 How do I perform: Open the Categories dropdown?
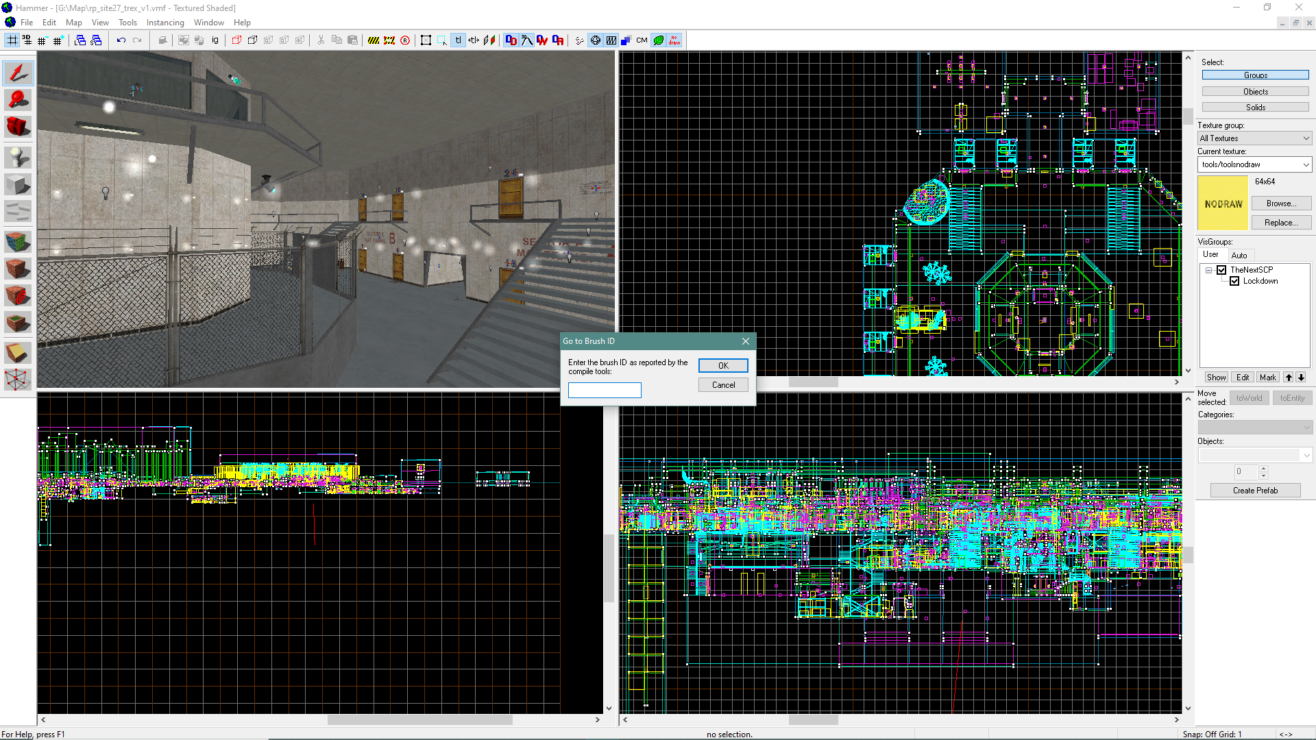1254,428
